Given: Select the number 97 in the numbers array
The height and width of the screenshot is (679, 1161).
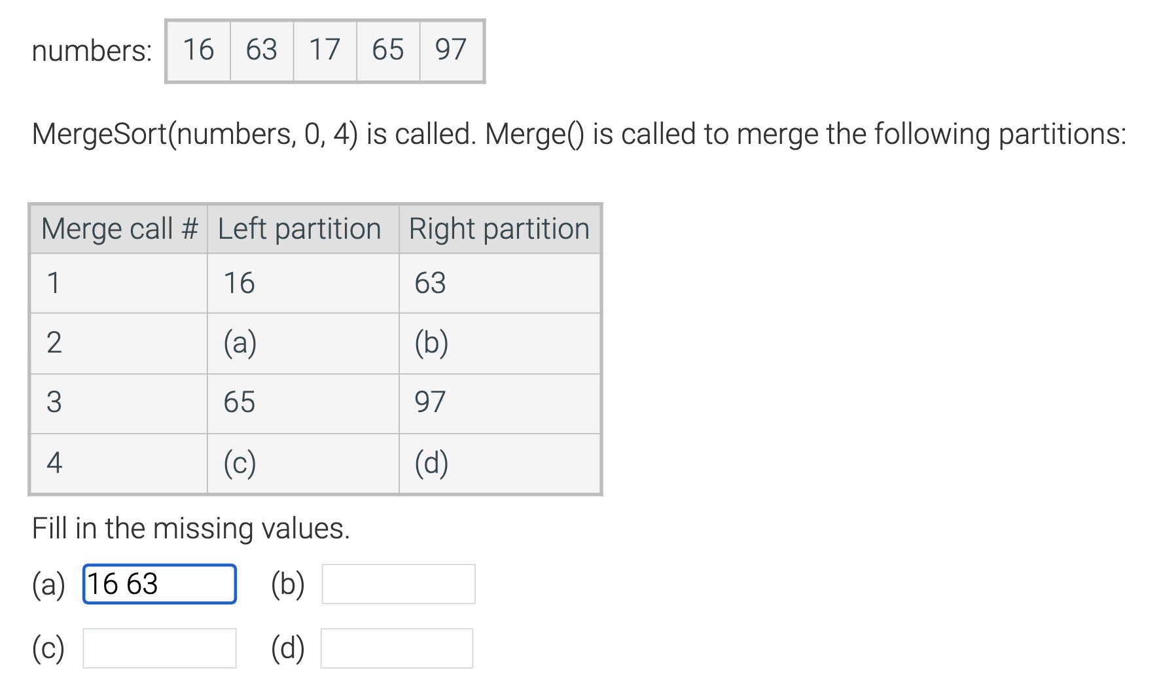Looking at the screenshot, I should coord(450,50).
